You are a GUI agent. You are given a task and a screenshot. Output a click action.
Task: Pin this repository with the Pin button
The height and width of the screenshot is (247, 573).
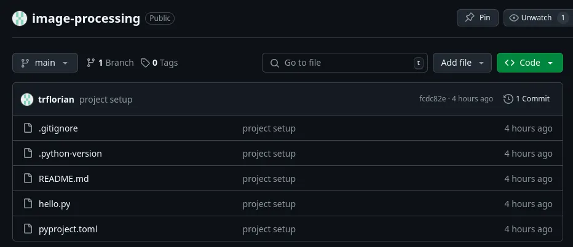coord(477,18)
